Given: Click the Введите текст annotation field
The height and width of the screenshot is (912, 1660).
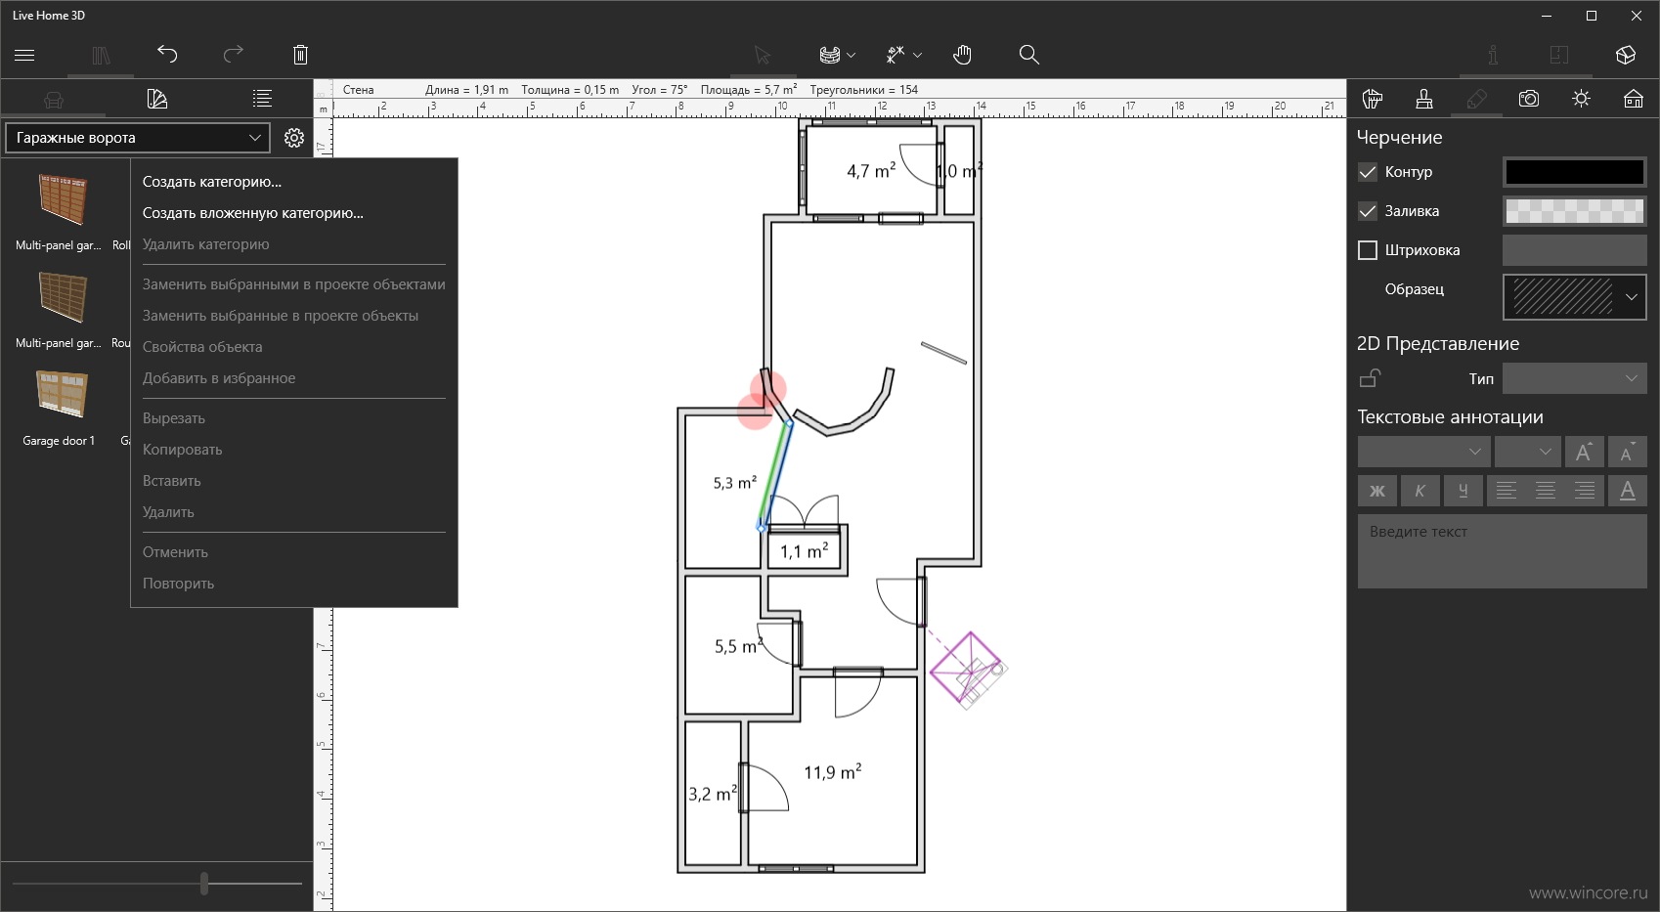Looking at the screenshot, I should 1502,552.
